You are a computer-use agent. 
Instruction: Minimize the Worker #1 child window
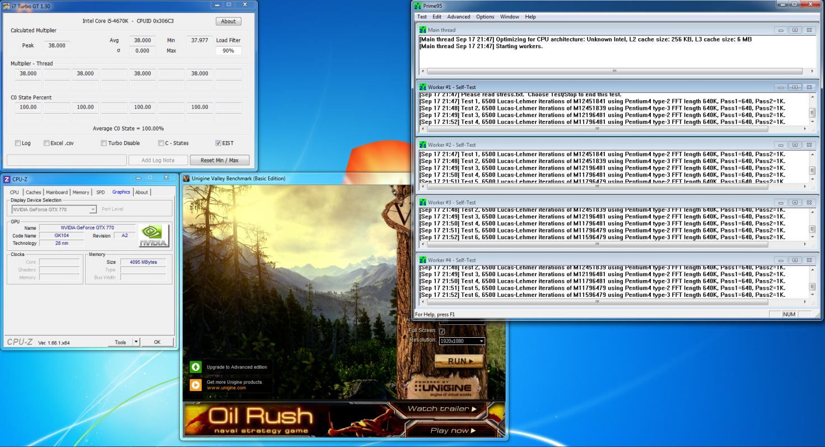click(781, 87)
